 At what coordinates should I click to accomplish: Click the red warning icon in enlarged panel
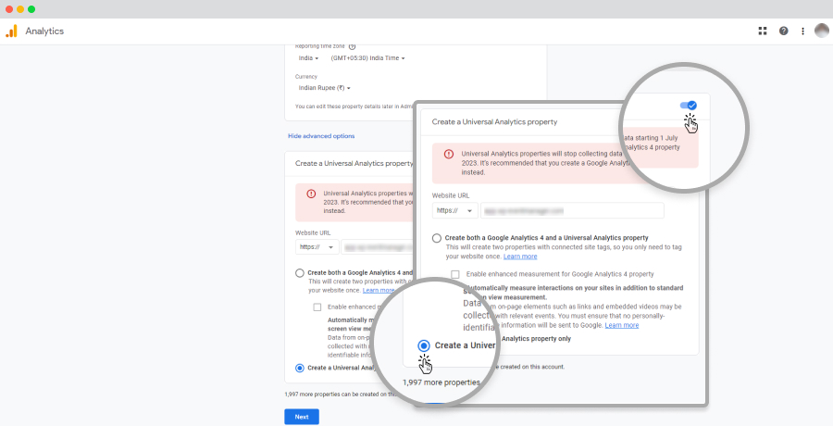449,155
